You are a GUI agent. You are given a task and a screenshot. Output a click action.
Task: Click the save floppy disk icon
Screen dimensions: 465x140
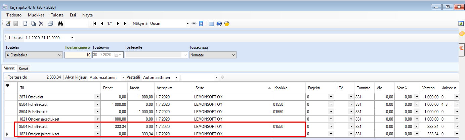tap(16, 24)
